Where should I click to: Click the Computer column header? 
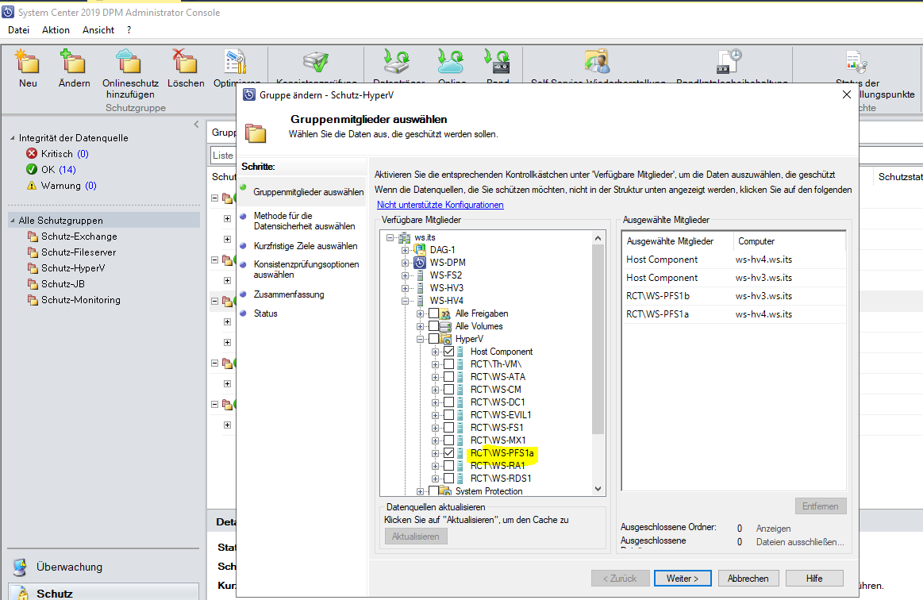click(x=790, y=241)
